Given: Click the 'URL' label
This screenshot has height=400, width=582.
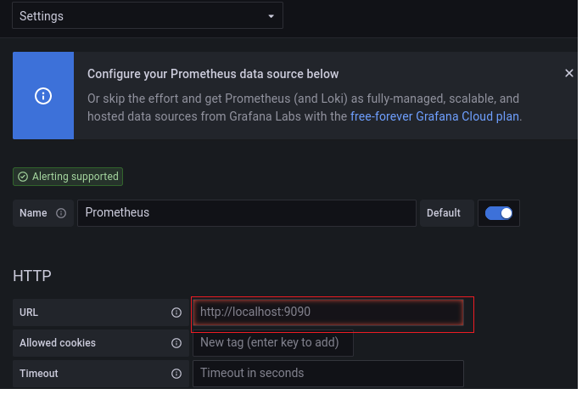Looking at the screenshot, I should coord(29,313).
